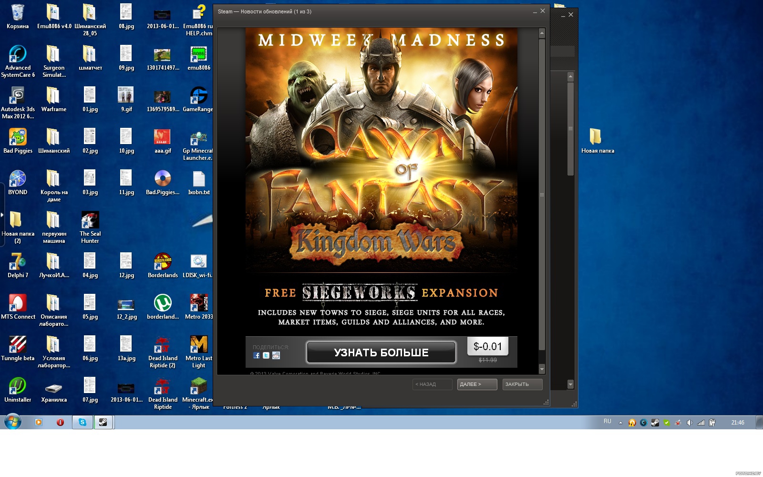Open Tunngle beta shortcut
Screen dimensions: 763x477
[18, 349]
